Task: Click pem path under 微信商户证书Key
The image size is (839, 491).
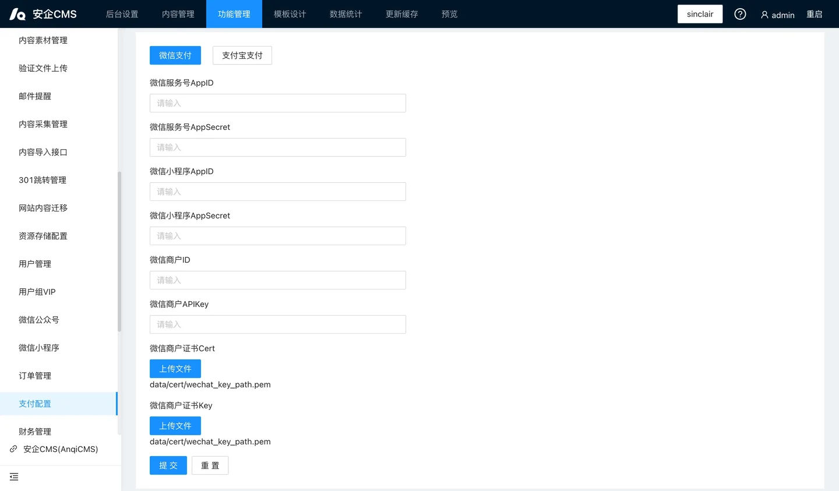Action: (x=210, y=441)
